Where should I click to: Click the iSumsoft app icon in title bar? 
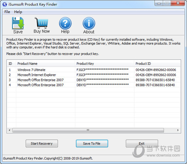(5, 4)
